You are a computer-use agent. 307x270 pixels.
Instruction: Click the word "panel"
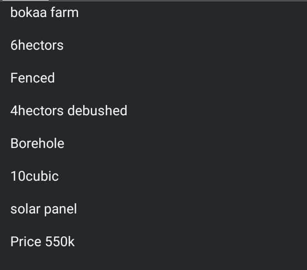[60, 209]
